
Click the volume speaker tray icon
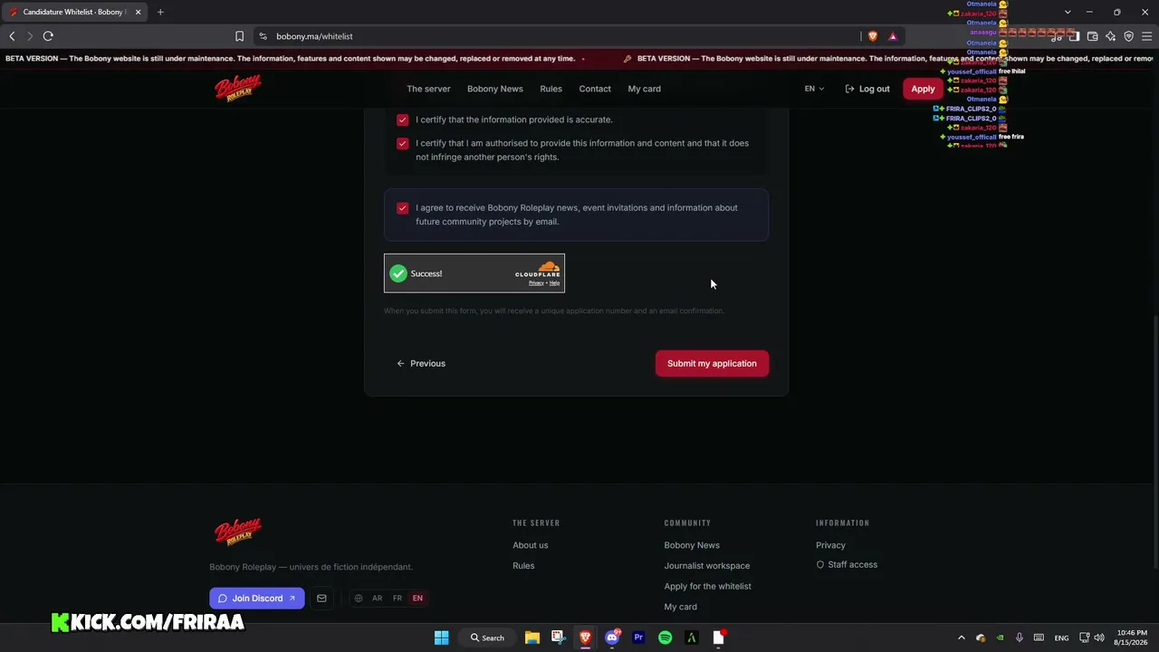(x=1099, y=638)
